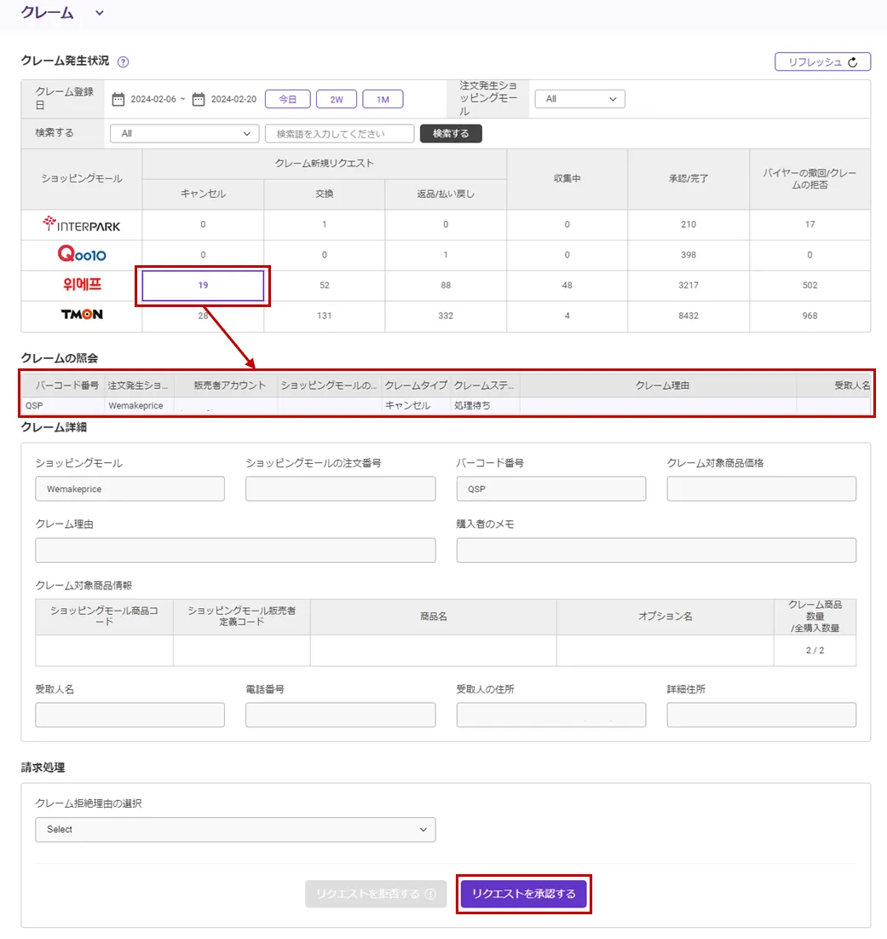The height and width of the screenshot is (939, 887).
Task: Click the バーコード番号 column header
Action: (63, 385)
